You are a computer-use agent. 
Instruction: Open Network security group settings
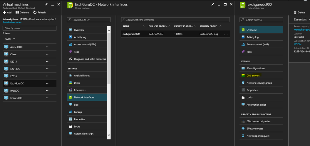tap(261, 83)
